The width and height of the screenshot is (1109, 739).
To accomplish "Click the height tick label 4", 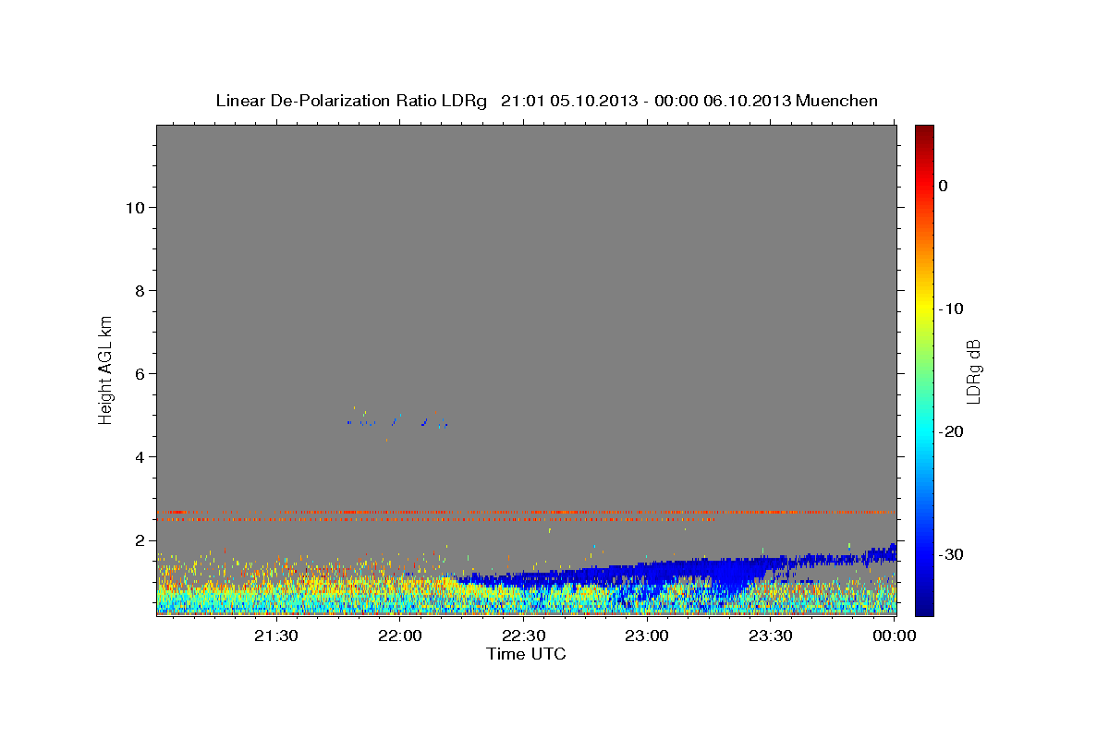I will 141,456.
